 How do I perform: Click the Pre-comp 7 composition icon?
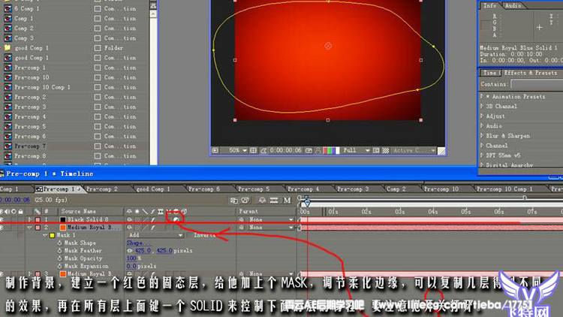(8, 146)
